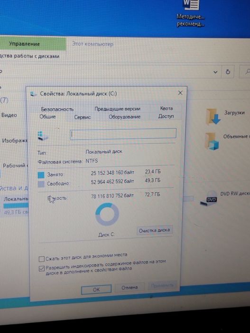Click the drive icon in the dialog title bar
Image resolution: width=250 pixels, height=333 pixels.
point(33,93)
